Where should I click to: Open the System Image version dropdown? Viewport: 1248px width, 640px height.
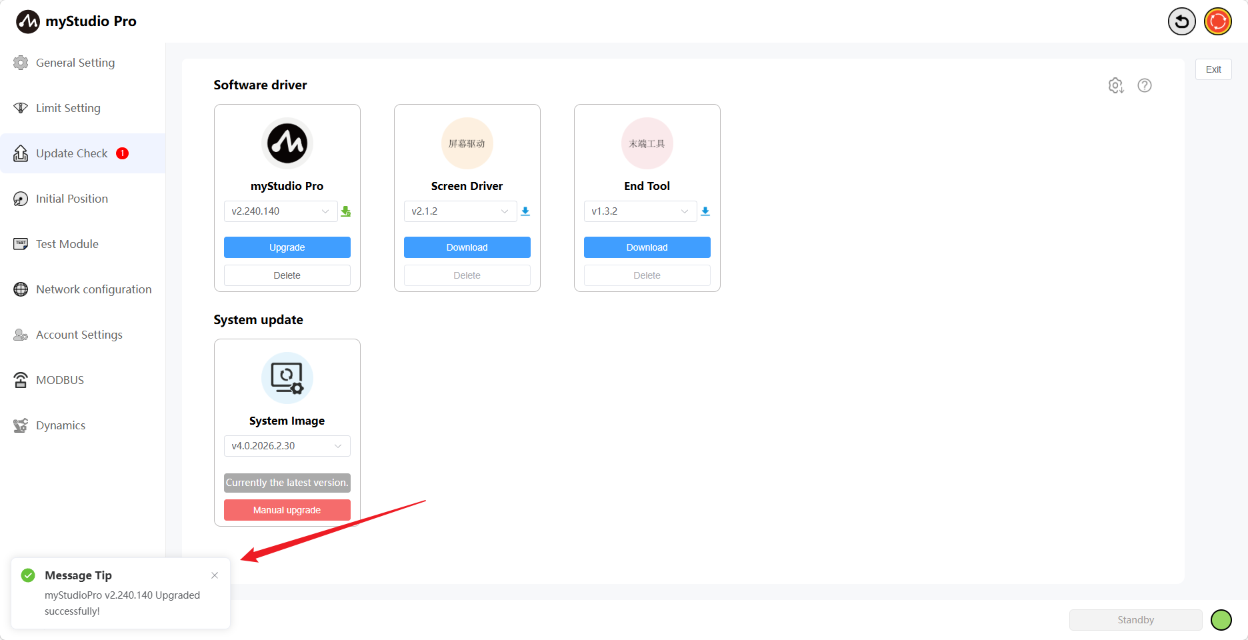(287, 446)
